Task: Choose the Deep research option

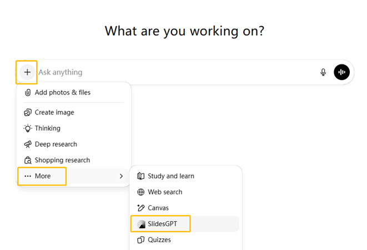Action: pos(56,144)
